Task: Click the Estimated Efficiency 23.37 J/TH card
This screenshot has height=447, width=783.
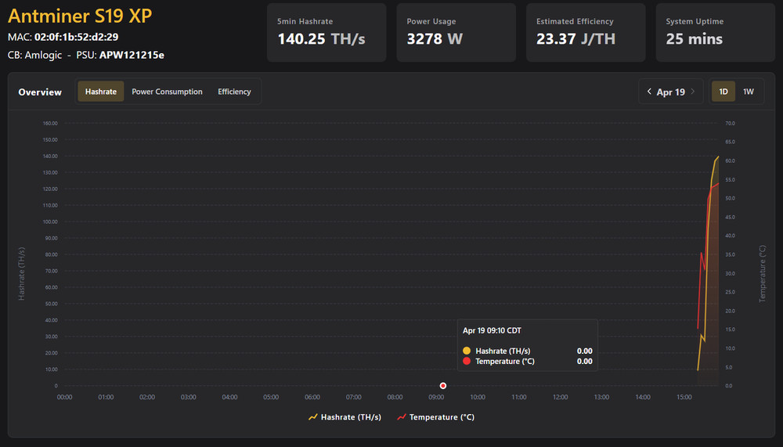Action: click(x=586, y=32)
